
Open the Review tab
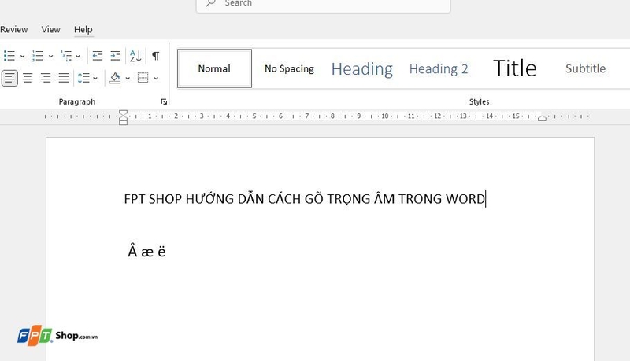[x=13, y=29]
